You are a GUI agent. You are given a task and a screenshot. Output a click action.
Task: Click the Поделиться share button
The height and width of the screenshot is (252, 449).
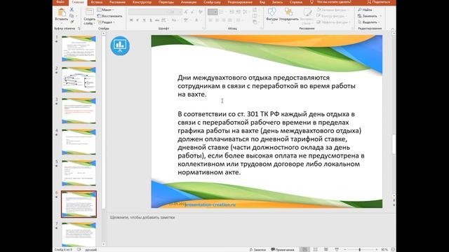[x=379, y=2]
